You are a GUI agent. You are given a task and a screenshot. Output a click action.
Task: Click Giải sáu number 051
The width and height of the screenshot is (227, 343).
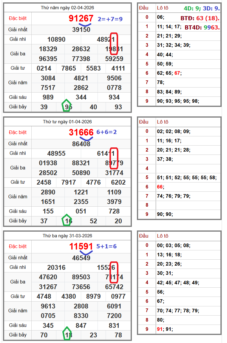81,211
